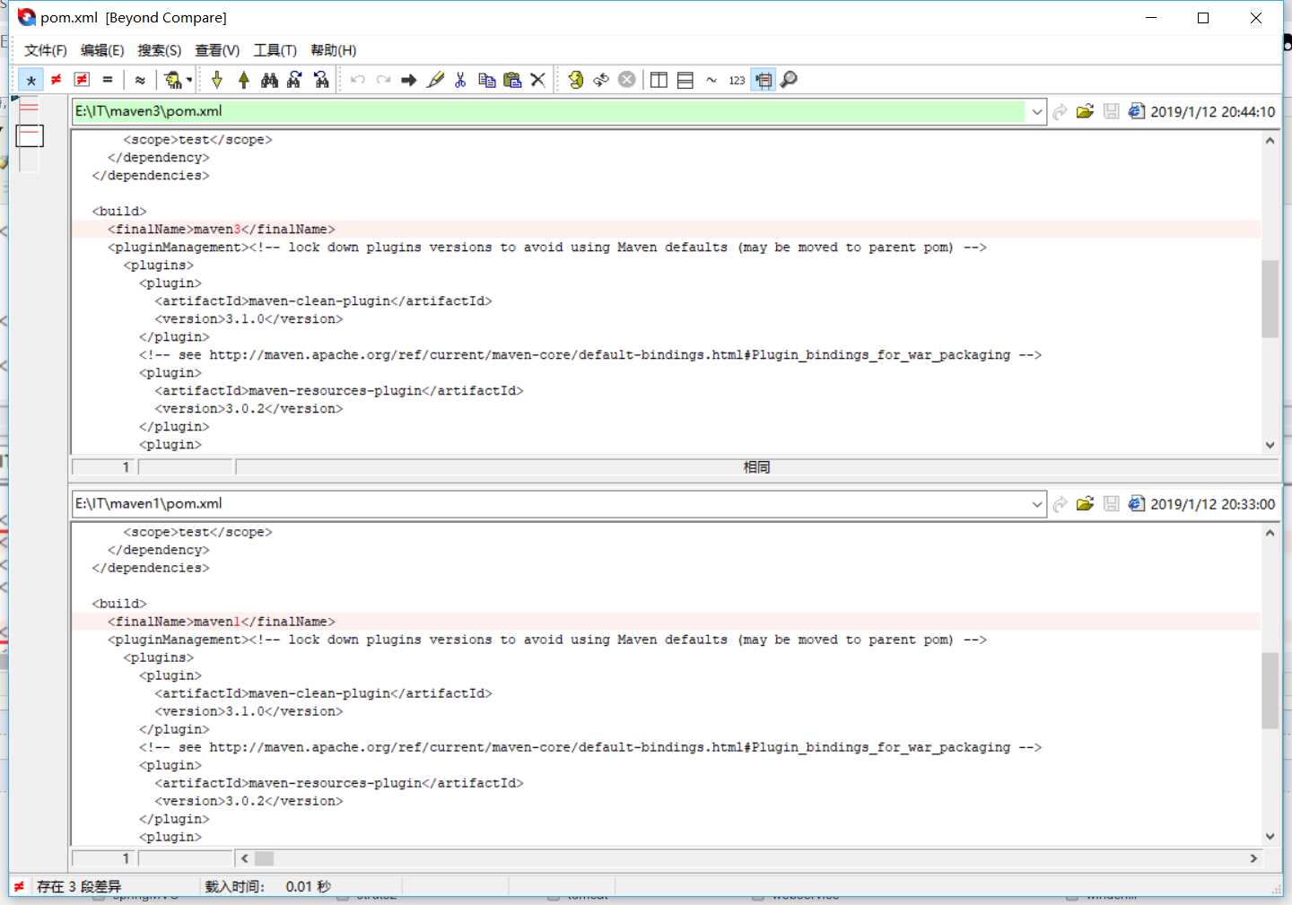Click the maven1 pom.xml path field
1292x905 pixels.
coord(549,504)
